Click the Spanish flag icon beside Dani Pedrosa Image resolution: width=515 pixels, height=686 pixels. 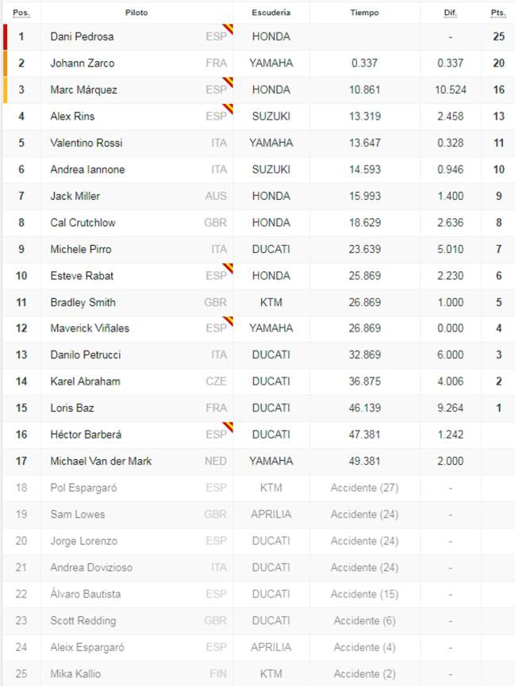coord(229,29)
